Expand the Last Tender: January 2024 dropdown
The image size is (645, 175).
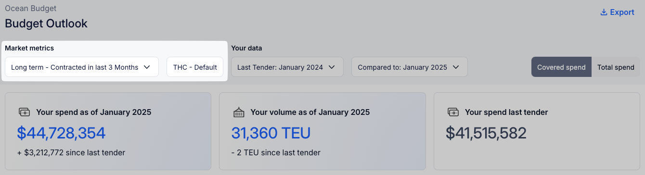(287, 67)
